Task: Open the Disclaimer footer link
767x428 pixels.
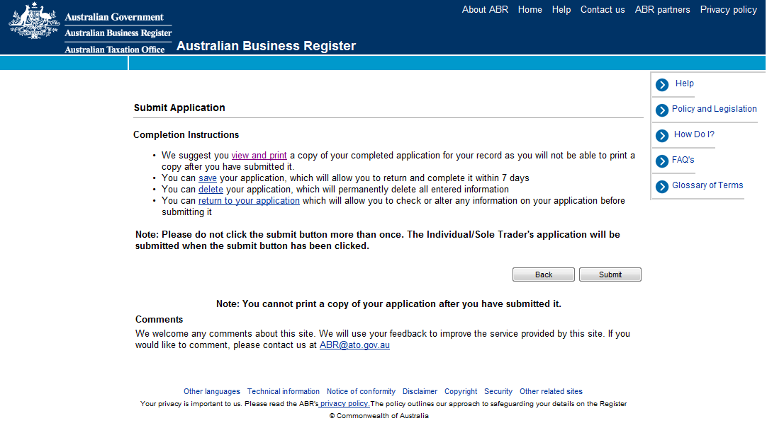Action: tap(420, 392)
